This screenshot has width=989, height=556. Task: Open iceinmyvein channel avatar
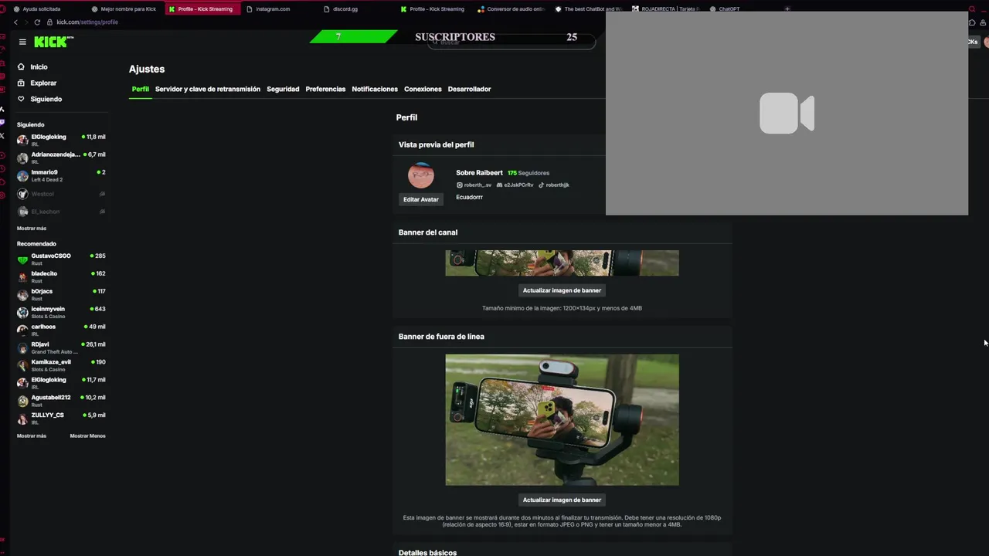coord(22,312)
